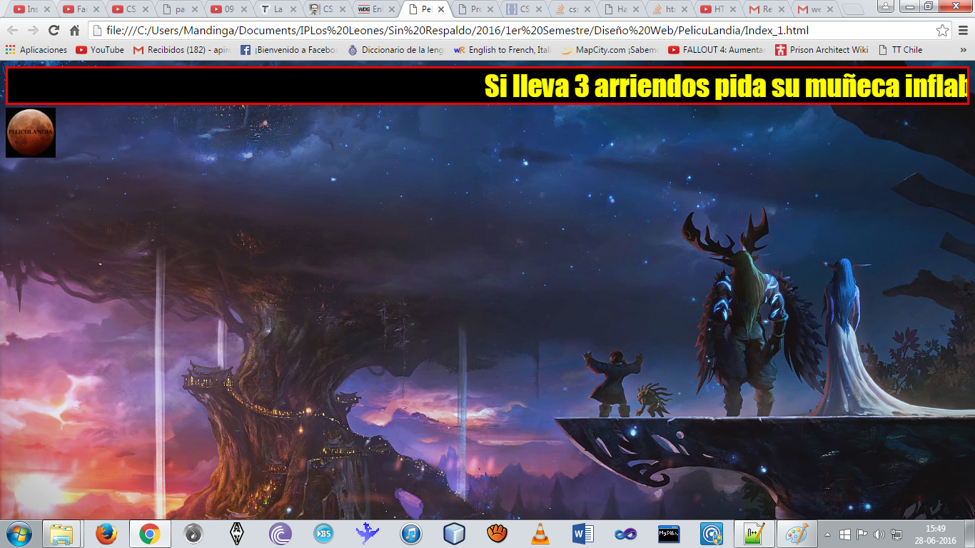Click the Chrome user profile button
975x548 pixels.
tap(887, 6)
